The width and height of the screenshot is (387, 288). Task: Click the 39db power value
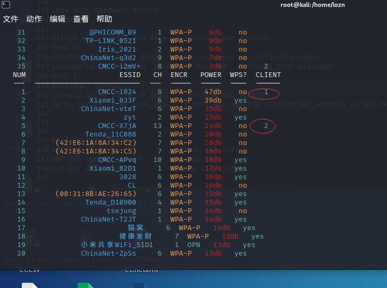click(x=213, y=100)
